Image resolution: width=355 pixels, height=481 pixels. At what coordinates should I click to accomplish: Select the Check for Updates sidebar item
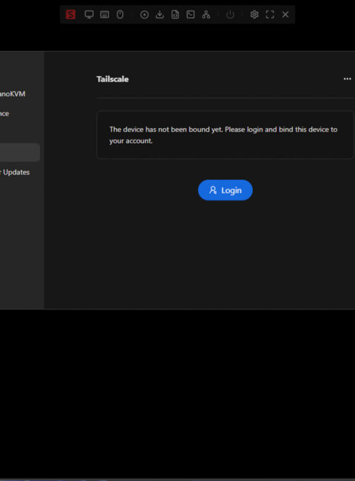pos(15,172)
